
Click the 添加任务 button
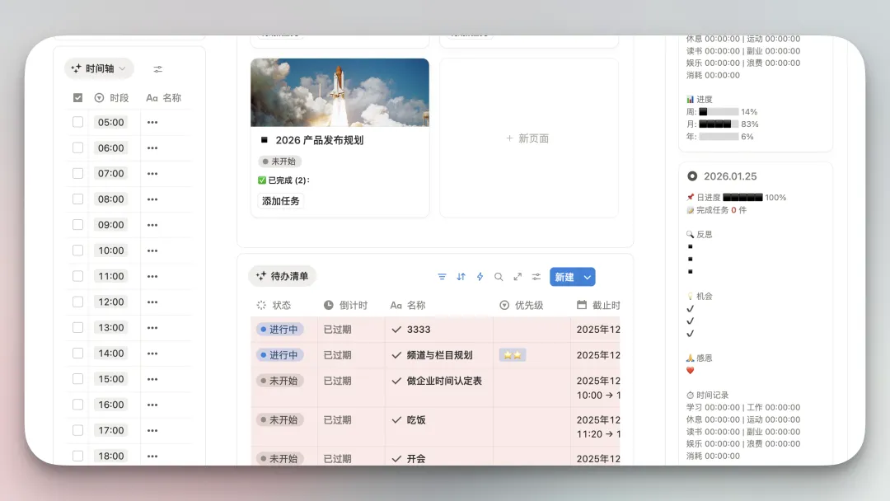(x=280, y=201)
